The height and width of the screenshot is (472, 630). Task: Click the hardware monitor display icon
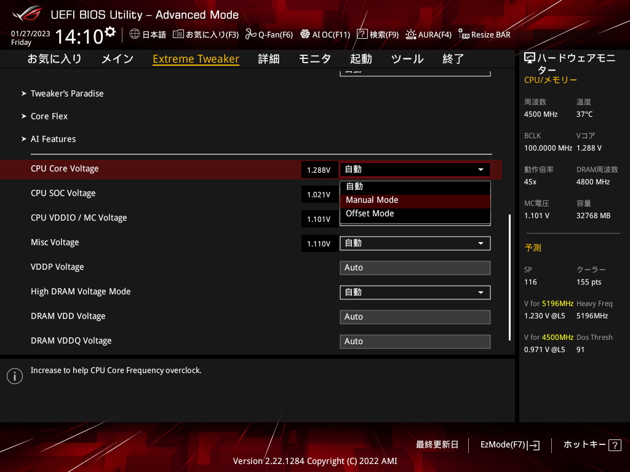point(530,58)
